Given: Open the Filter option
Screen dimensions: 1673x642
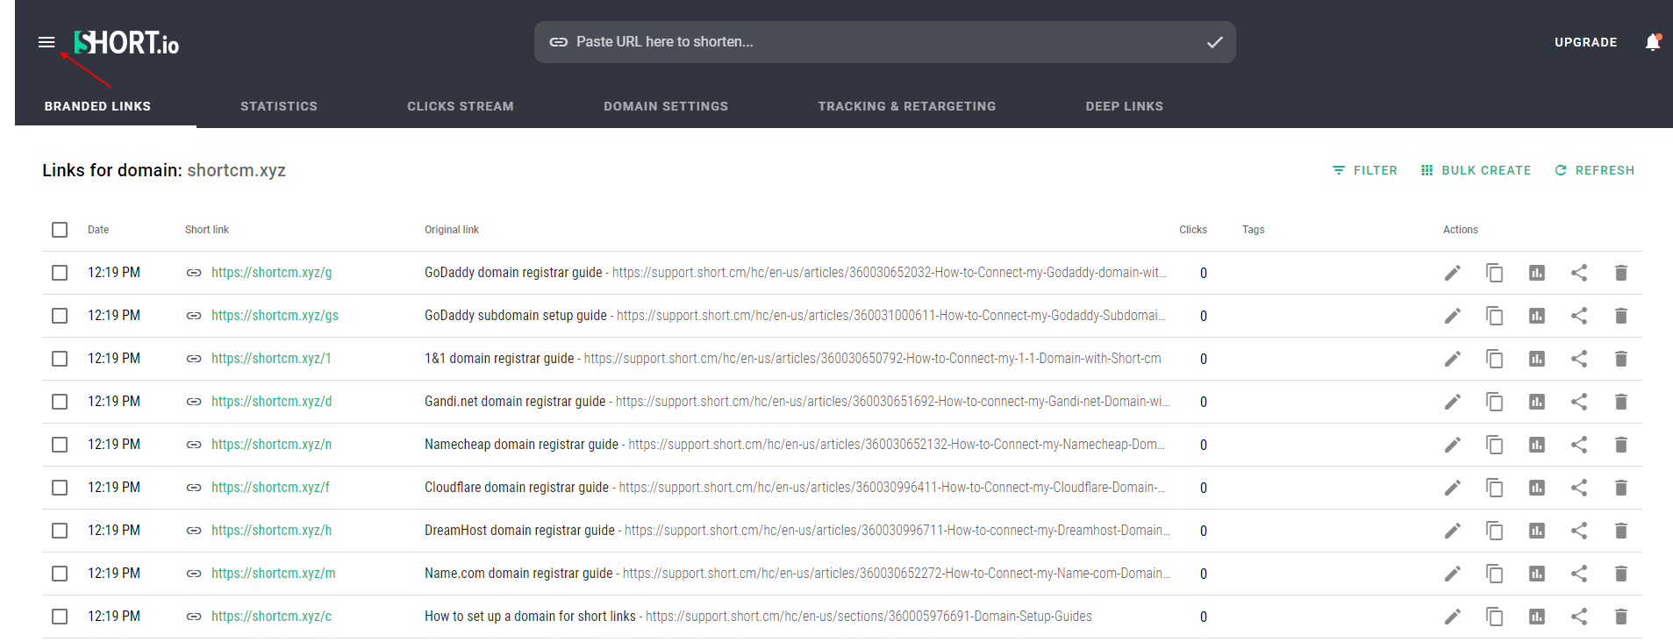Looking at the screenshot, I should click(1365, 170).
